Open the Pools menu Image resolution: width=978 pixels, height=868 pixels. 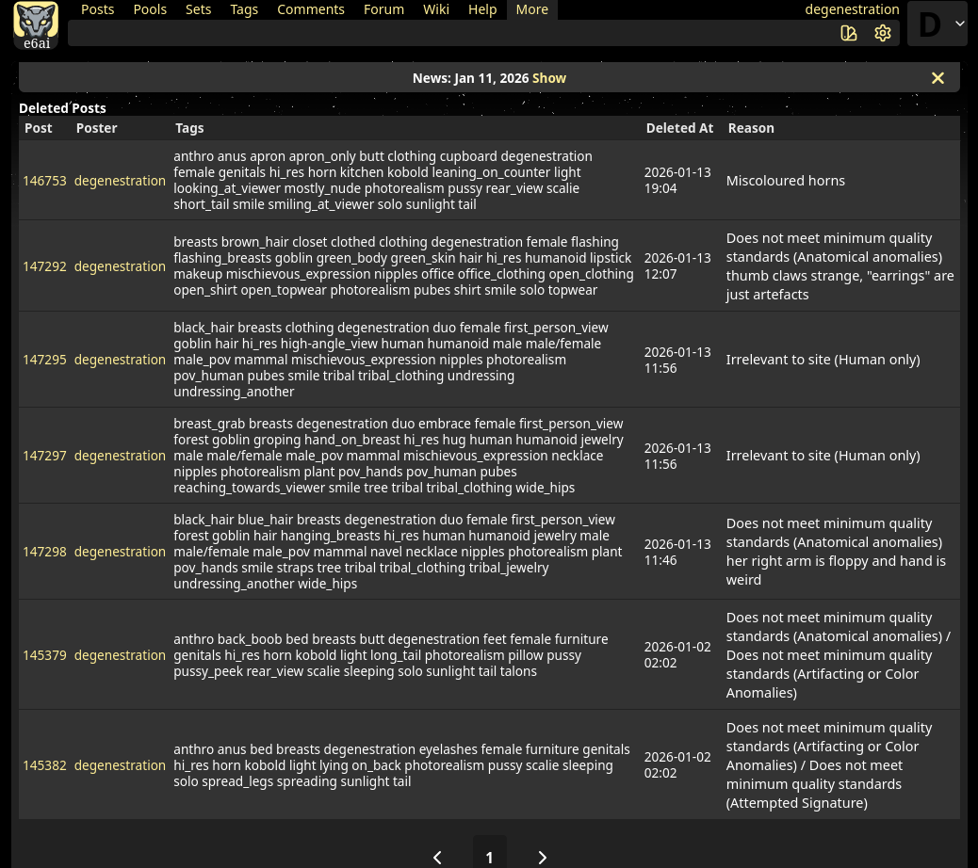(x=150, y=9)
